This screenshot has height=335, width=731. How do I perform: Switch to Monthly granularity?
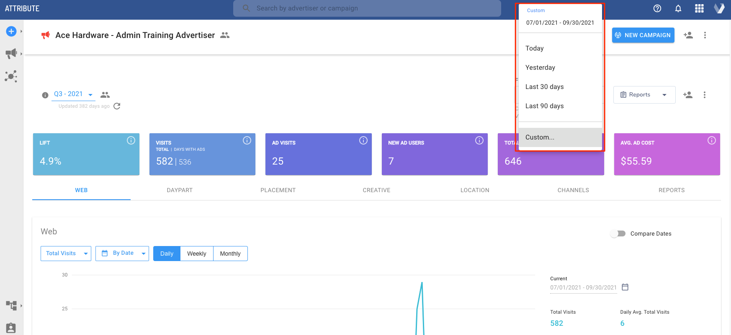[230, 254]
